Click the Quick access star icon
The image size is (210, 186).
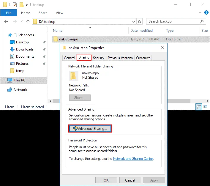(x=10, y=35)
